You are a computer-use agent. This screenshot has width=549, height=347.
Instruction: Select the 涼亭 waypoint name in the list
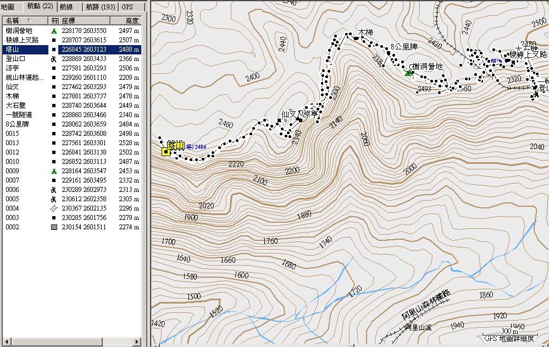click(12, 68)
